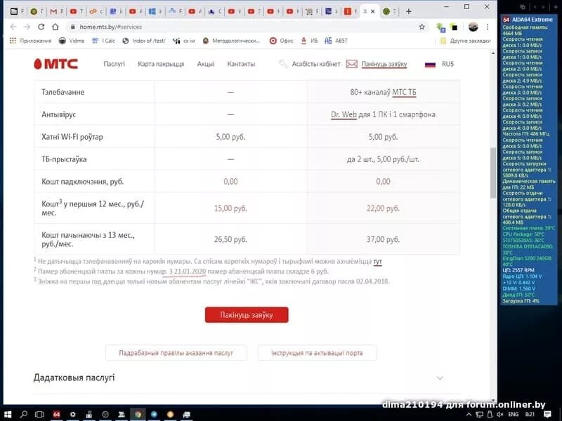Open the Vidme bookmark
562x421 pixels.
[x=72, y=41]
